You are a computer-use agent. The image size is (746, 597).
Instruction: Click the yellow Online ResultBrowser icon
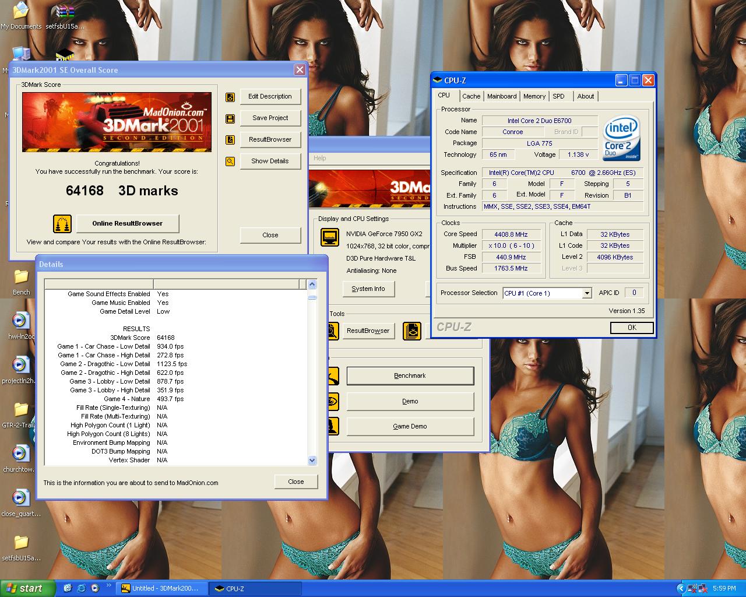(62, 223)
